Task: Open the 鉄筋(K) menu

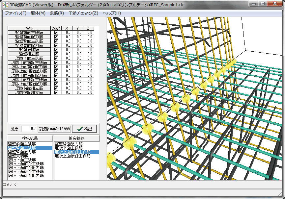Action: click(x=57, y=13)
